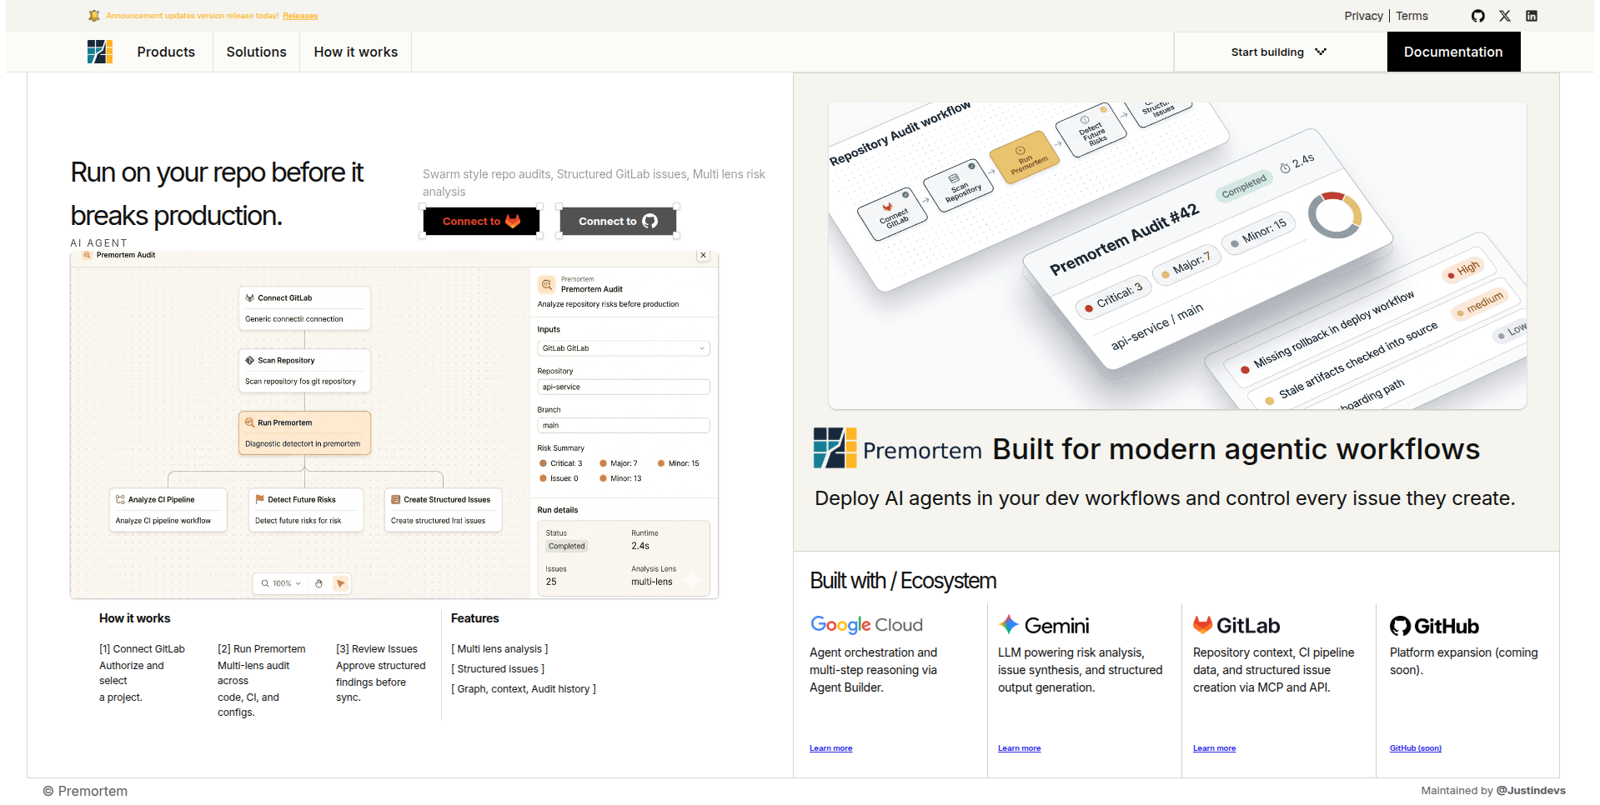Open the Privacy link
Screen dimensions: 1600x805
click(1363, 16)
